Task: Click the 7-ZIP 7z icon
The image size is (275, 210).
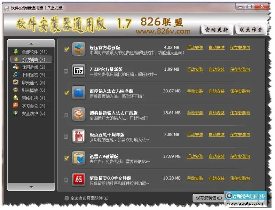Action: (79, 71)
